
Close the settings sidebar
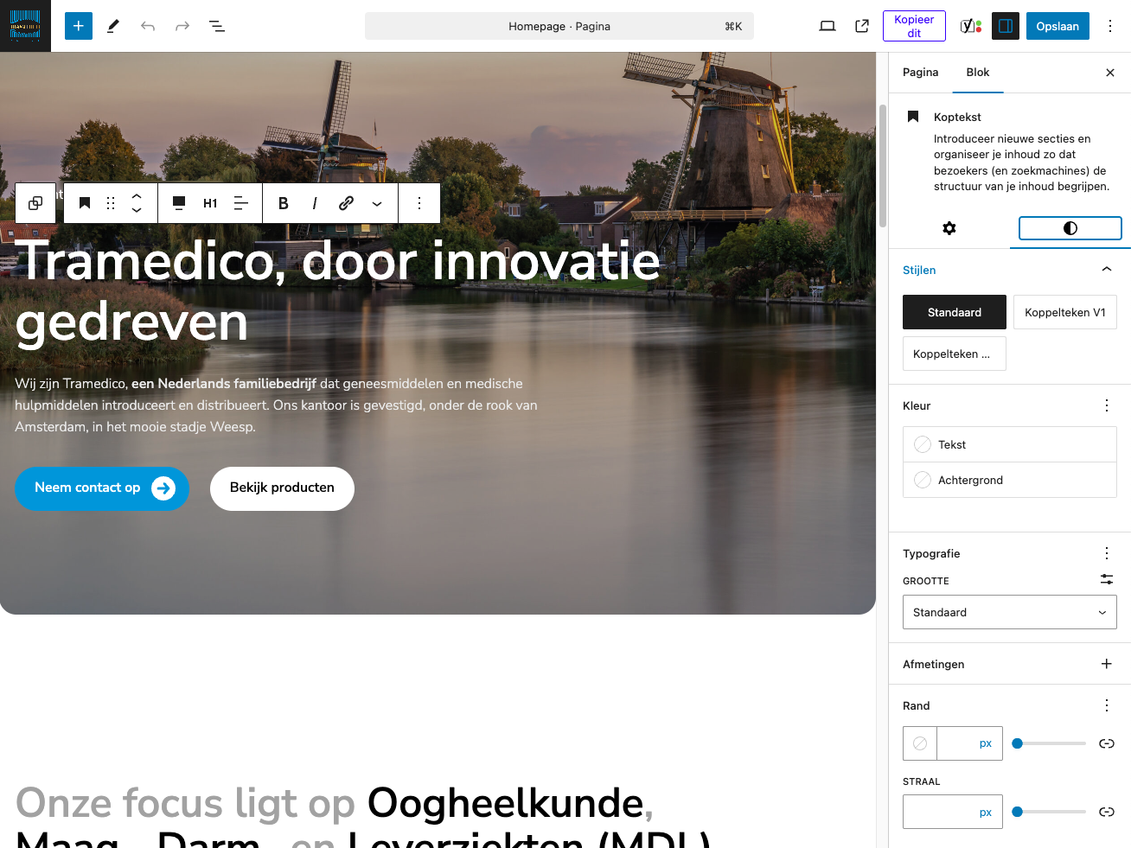[x=1110, y=73]
